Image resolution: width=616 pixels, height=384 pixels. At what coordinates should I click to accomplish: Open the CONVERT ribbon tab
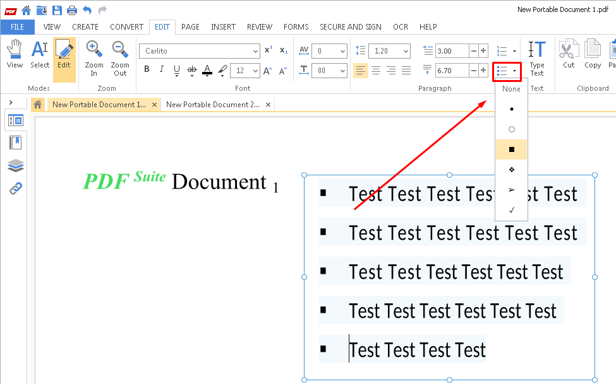tap(126, 27)
